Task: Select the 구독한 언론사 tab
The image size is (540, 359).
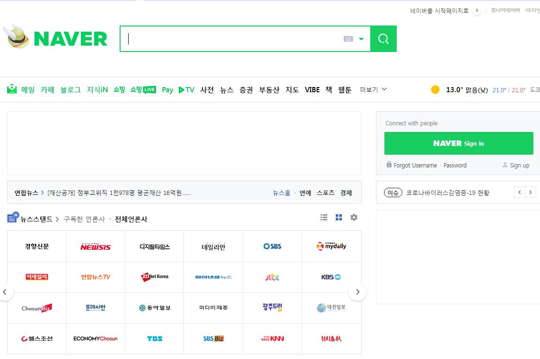Action: point(84,219)
